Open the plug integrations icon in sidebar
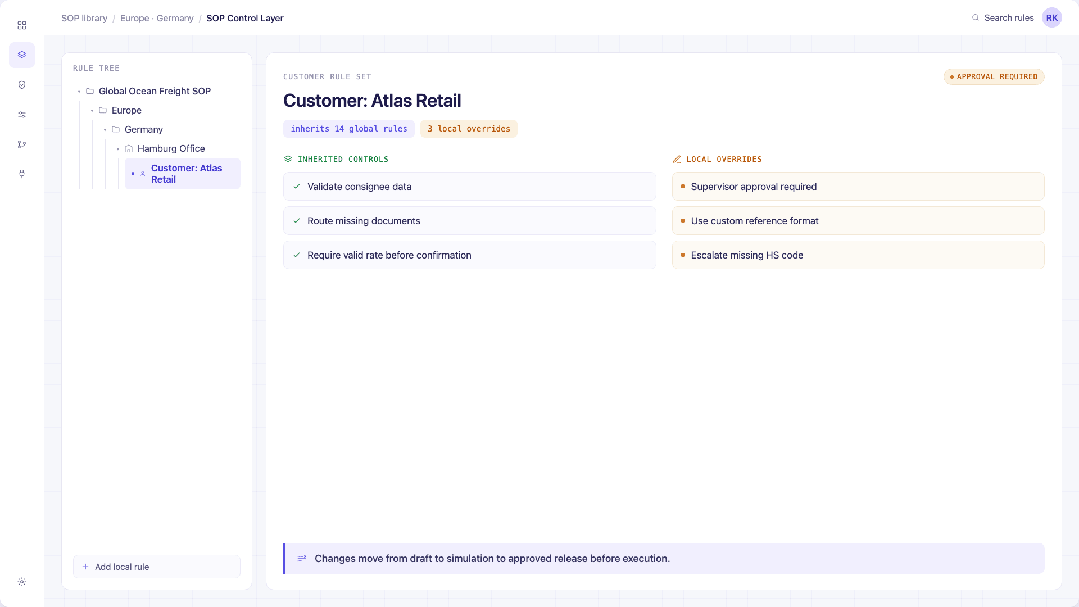 point(22,174)
